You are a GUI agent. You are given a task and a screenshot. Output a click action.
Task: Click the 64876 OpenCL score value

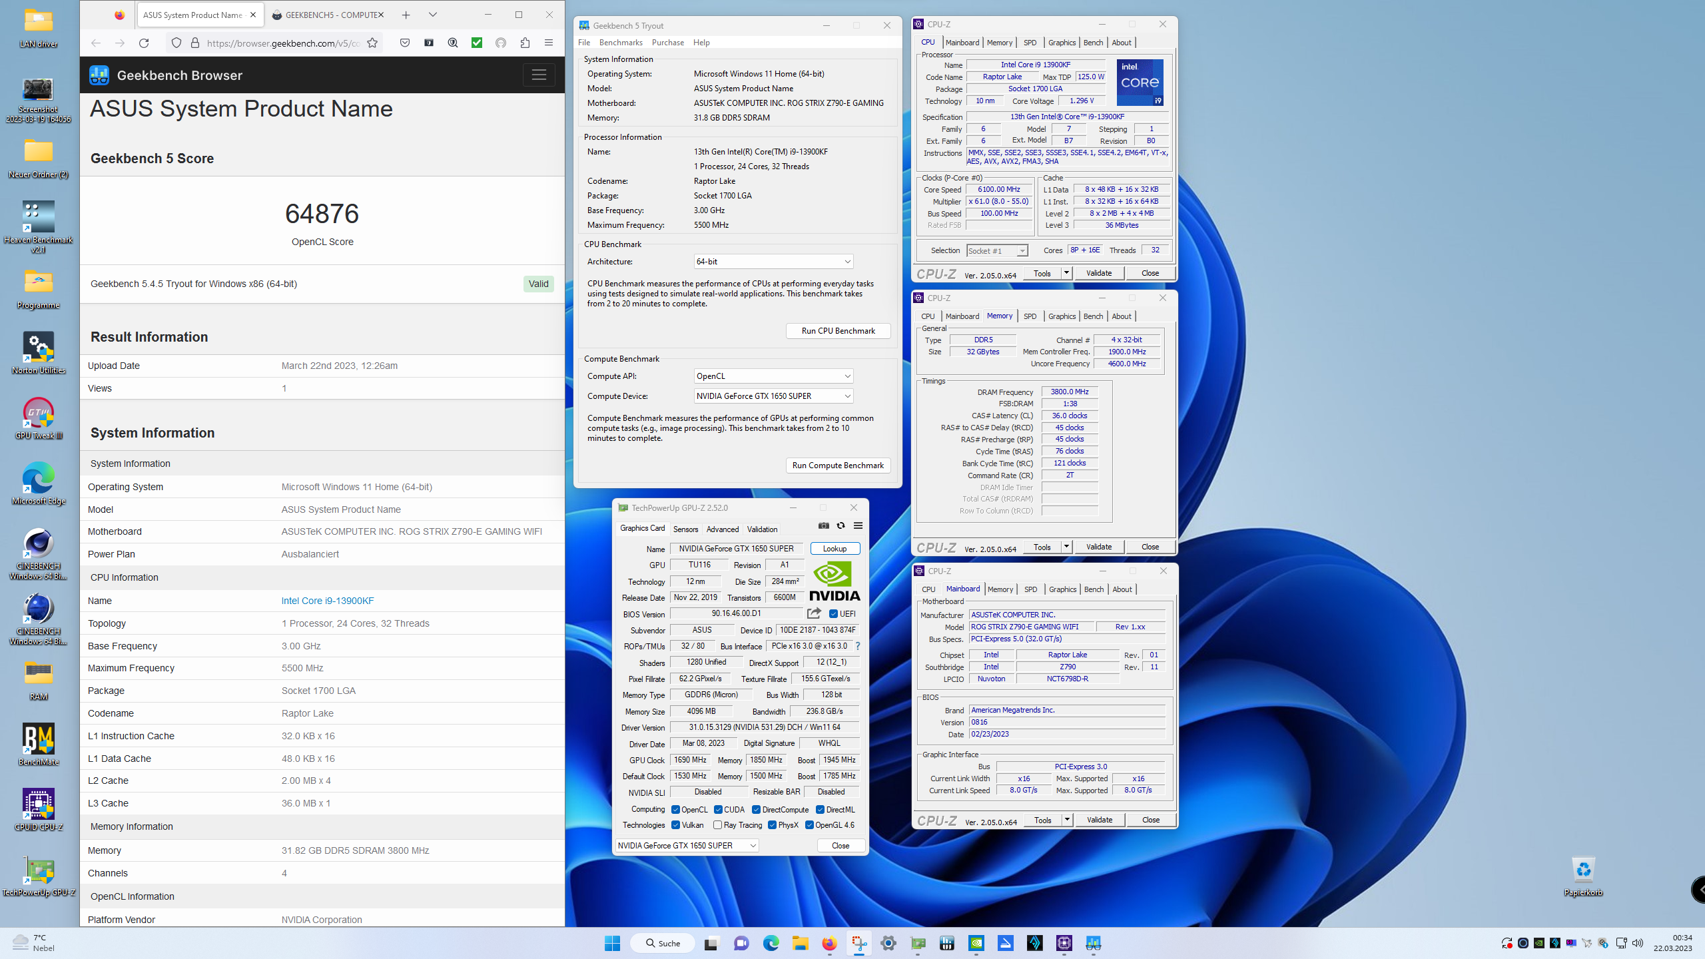(x=322, y=213)
